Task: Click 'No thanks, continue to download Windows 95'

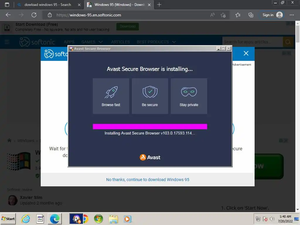Action: (x=148, y=180)
